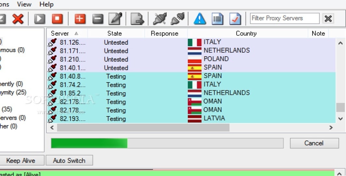The height and width of the screenshot is (176, 346).
Task: Select the 81.40.8 server row
Action: click(191, 76)
